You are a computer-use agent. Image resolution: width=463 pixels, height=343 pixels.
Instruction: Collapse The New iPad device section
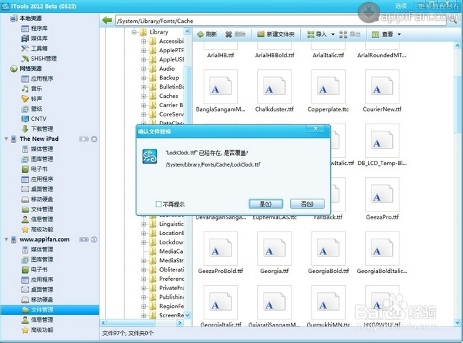coord(6,139)
